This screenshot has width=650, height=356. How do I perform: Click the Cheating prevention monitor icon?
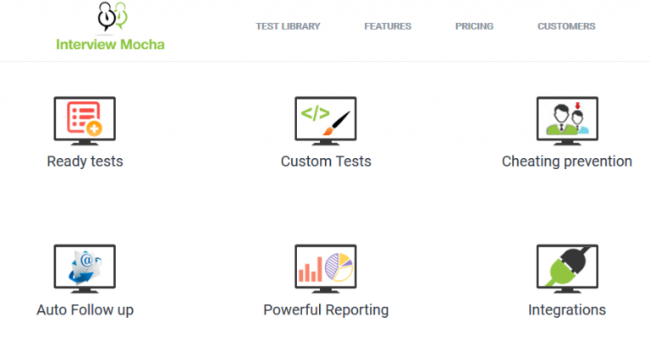pos(567,118)
